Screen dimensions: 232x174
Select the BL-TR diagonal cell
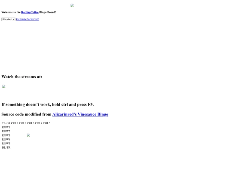[6, 147]
